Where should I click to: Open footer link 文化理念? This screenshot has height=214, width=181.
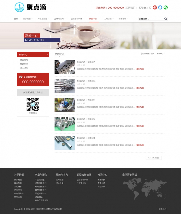coord(18,187)
